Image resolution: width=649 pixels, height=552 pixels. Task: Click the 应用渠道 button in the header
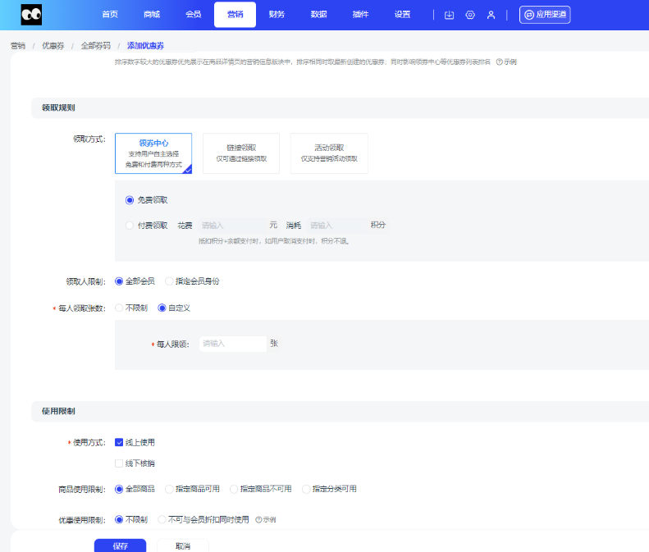pyautogui.click(x=545, y=15)
